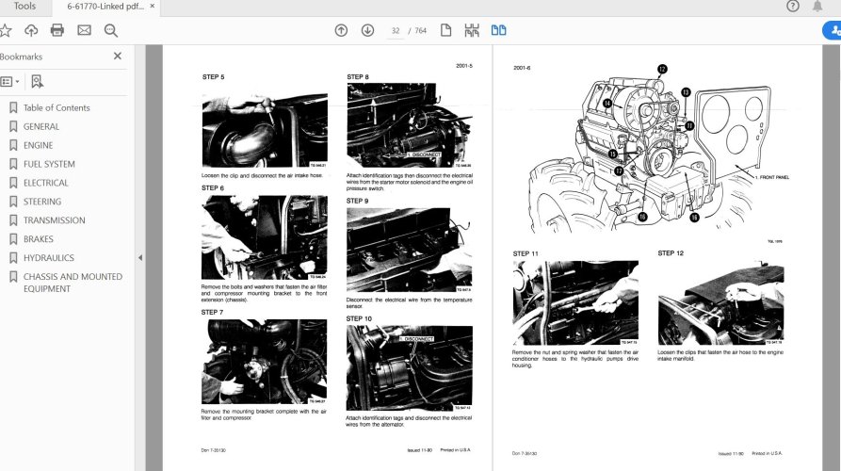841x471 pixels.
Task: Click the page number field showing 32
Action: 396,30
